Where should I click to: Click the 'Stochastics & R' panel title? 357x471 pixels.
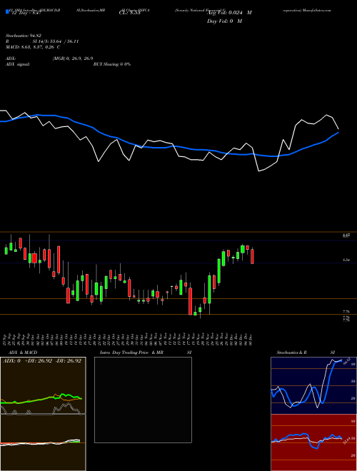tap(291, 353)
